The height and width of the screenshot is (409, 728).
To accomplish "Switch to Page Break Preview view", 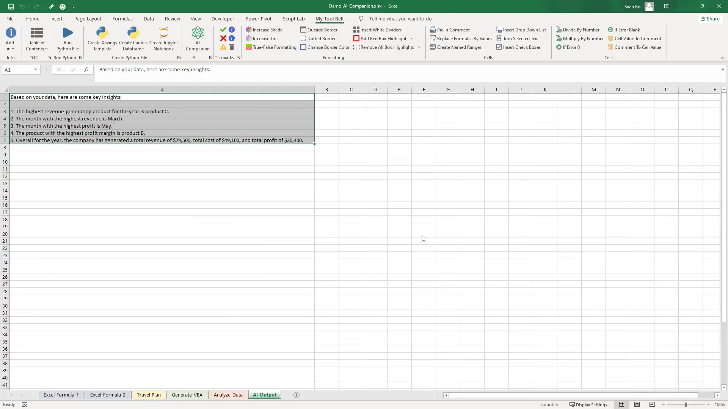I will (652, 404).
